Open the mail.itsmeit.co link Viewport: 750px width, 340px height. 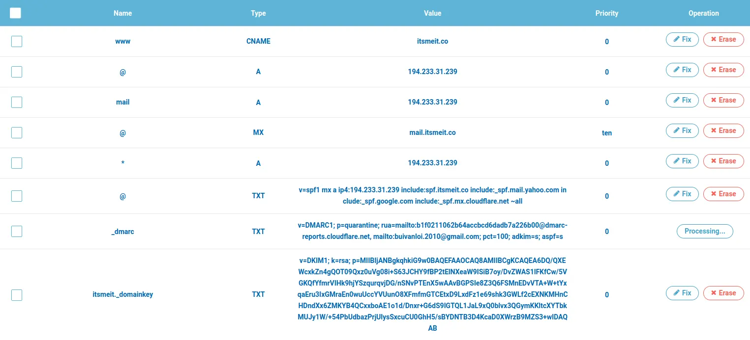pos(432,132)
